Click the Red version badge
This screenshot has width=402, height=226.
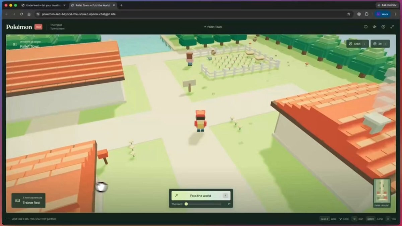(38, 27)
